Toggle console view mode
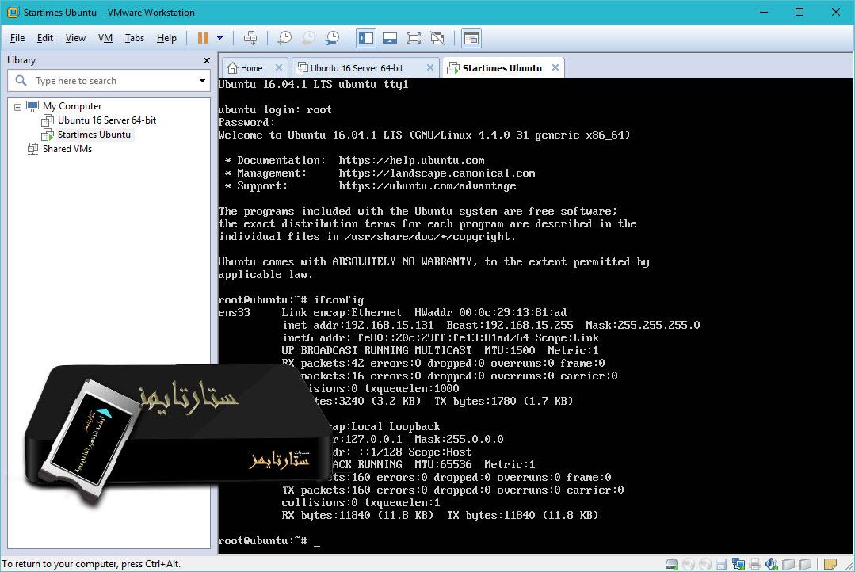The height and width of the screenshot is (572, 855). pos(471,37)
